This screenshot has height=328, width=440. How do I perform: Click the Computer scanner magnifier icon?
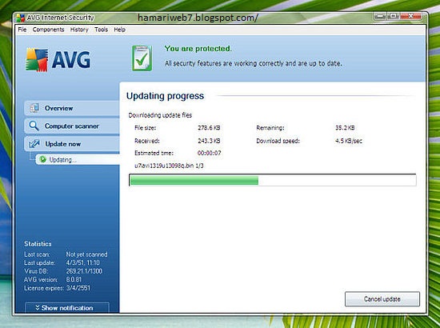[34, 126]
